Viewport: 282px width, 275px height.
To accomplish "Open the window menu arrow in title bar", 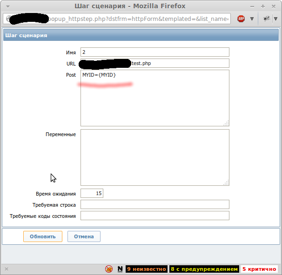I will (x=8, y=7).
